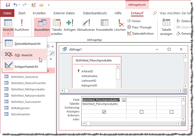Click the design view icon in quick access toolbar

point(34,5)
